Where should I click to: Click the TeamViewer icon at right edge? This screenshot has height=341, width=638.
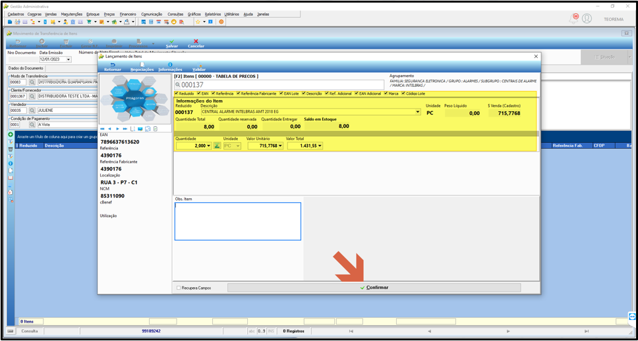[x=632, y=316]
